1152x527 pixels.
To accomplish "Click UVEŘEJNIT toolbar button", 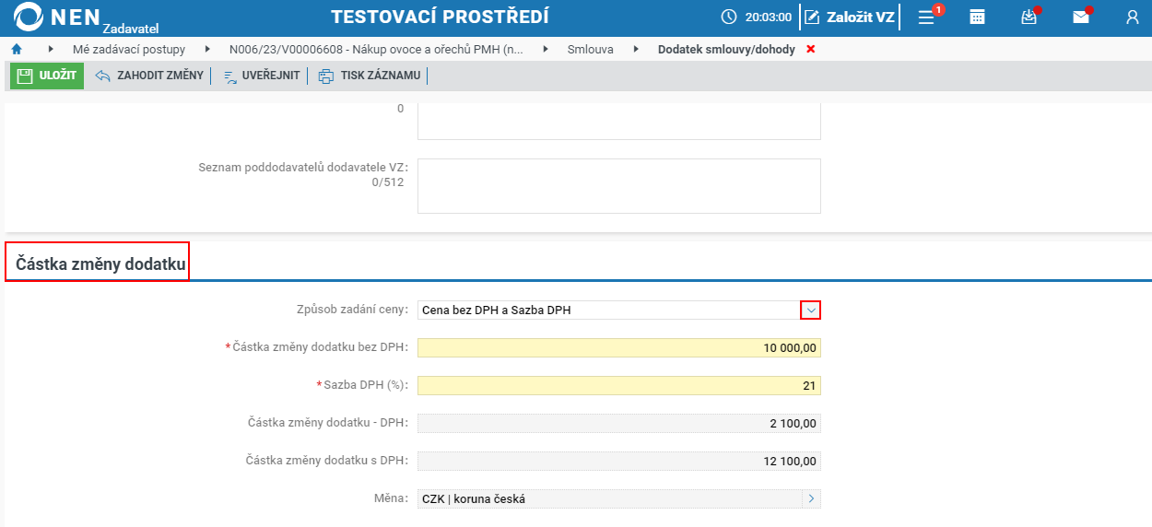I will coord(262,76).
